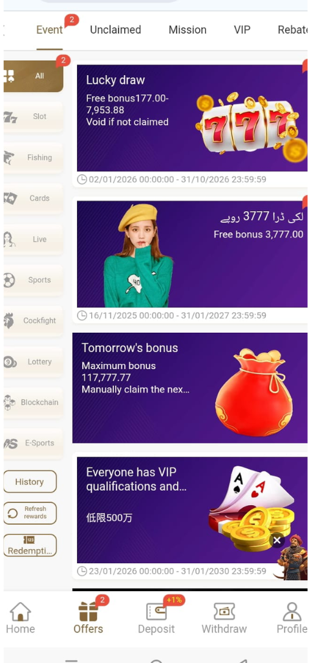Screen dimensions: 311x663
Task: Open the Tomorrow's bonus red bag banner
Action: click(x=190, y=388)
